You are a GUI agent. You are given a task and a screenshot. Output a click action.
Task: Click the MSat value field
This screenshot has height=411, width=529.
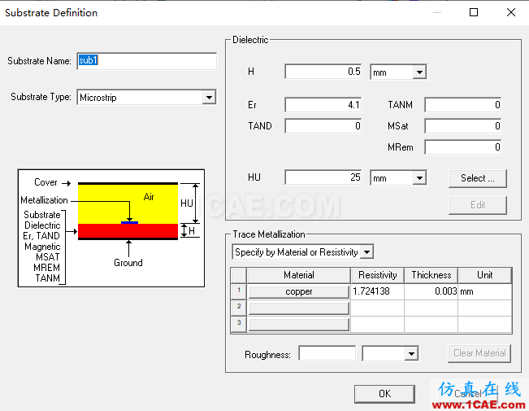pyautogui.click(x=462, y=126)
